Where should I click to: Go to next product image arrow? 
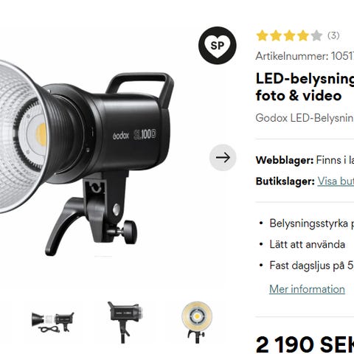223,158
